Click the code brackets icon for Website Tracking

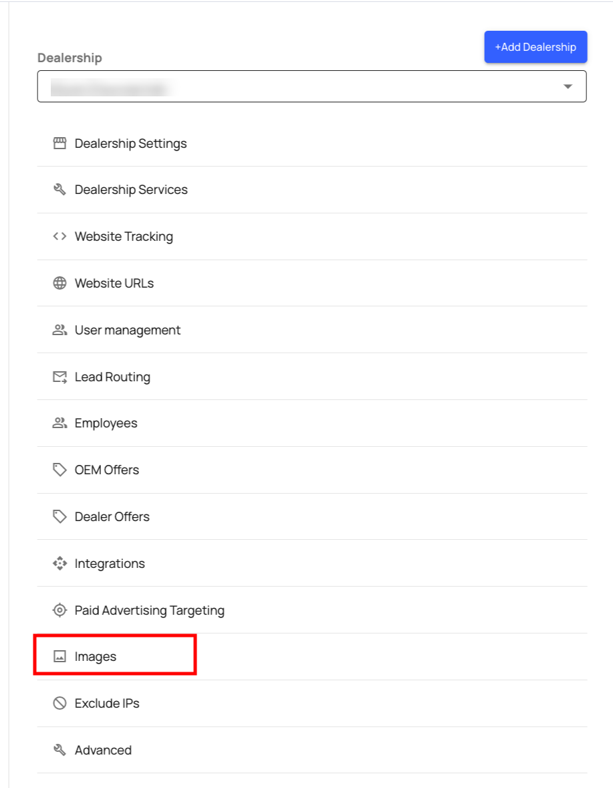click(x=59, y=236)
